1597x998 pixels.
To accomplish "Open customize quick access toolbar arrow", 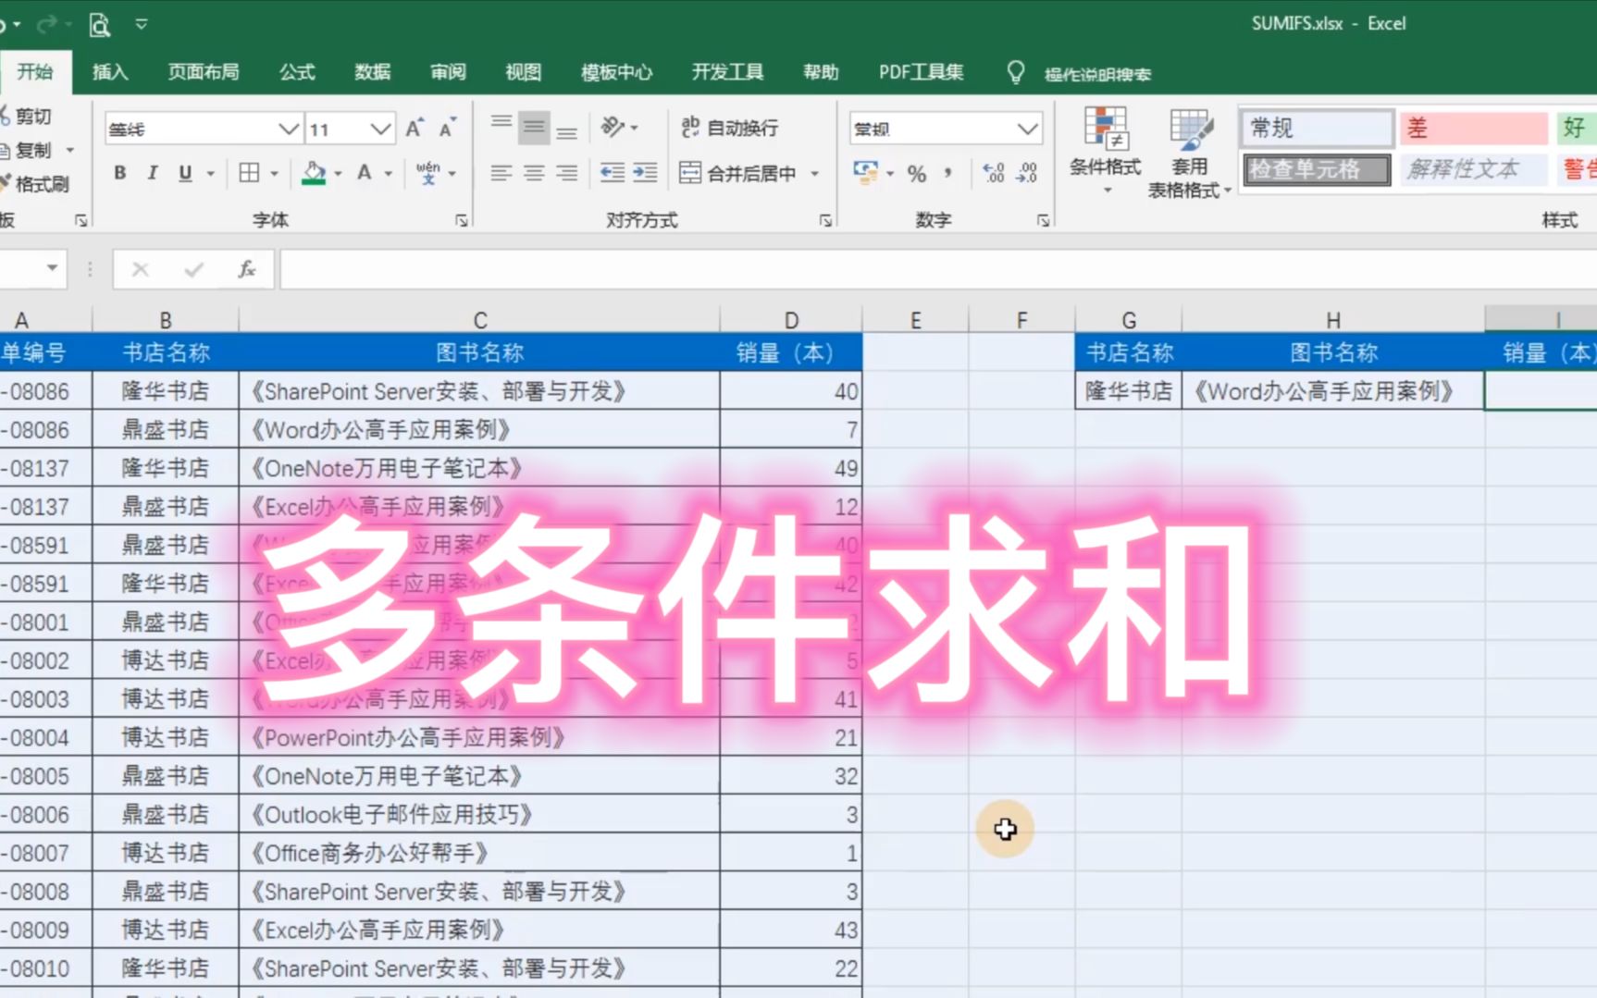I will pyautogui.click(x=142, y=24).
